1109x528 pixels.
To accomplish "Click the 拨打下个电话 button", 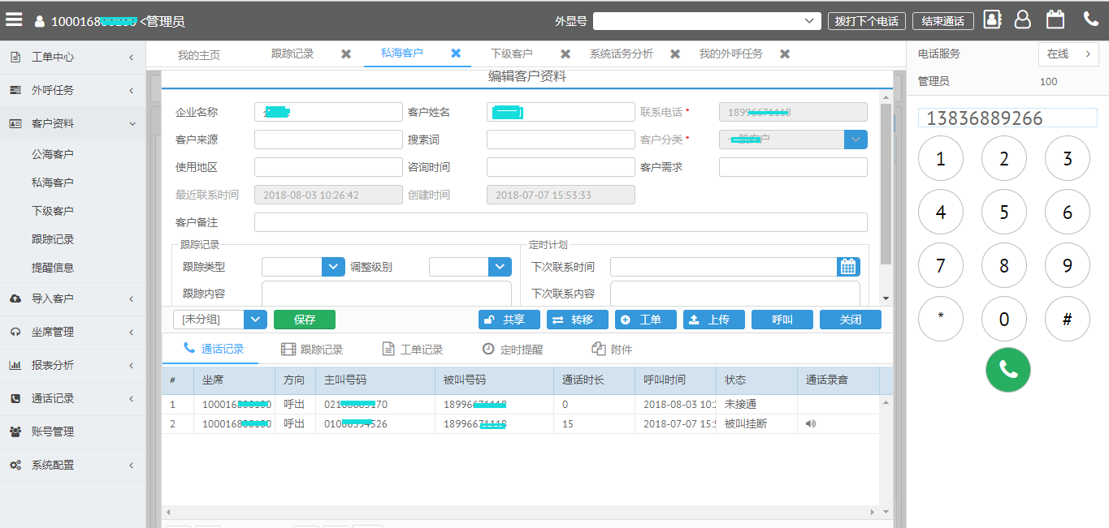I will point(866,21).
